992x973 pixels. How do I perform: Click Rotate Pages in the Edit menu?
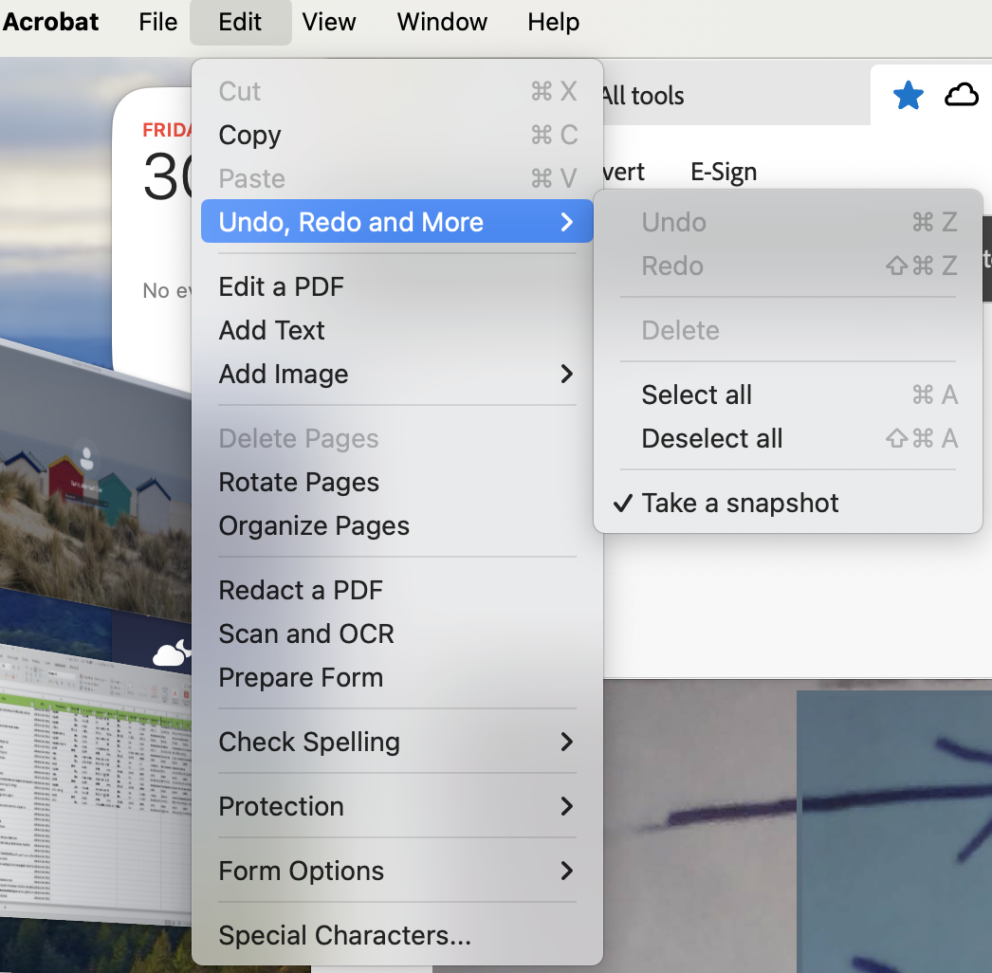[298, 482]
